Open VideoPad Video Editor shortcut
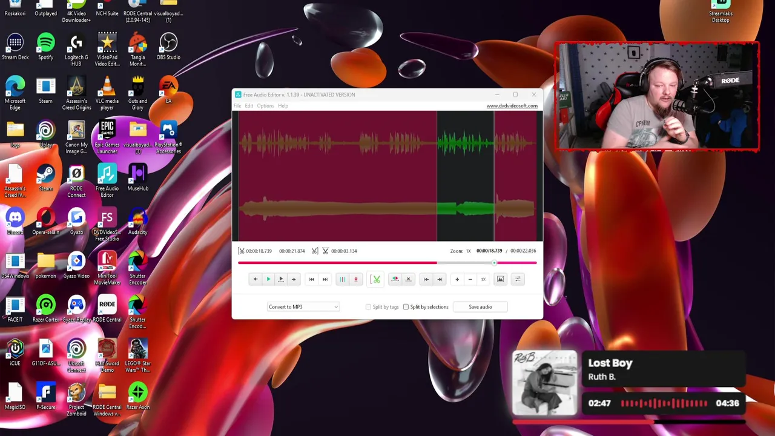Viewport: 775px width, 436px height. (x=107, y=50)
